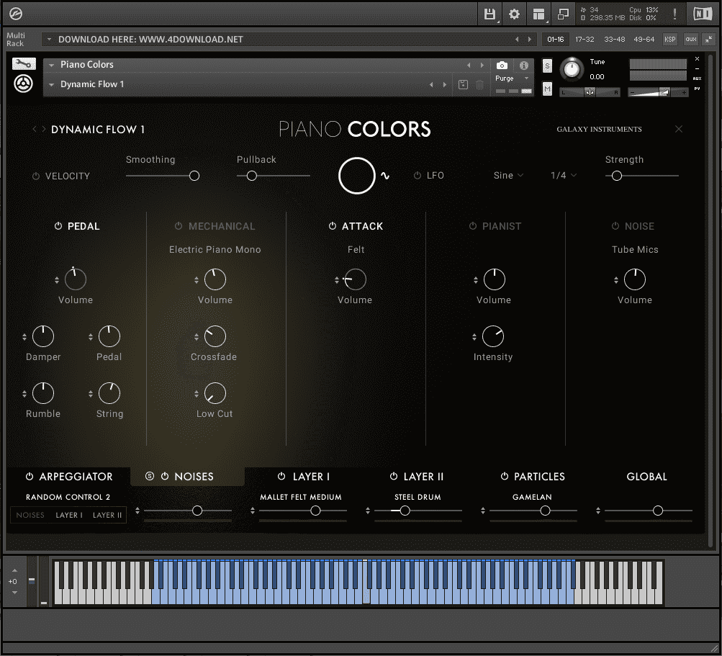Click the LFO sine wave symbol
Screen dimensions: 722x656
coord(385,176)
